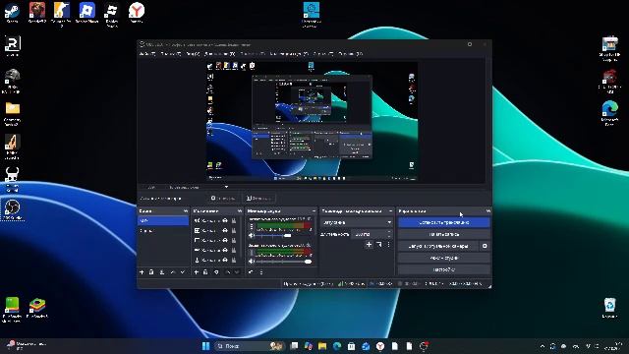The width and height of the screenshot is (629, 354).
Task: Open the Help menu in OBS
Action: point(350,53)
